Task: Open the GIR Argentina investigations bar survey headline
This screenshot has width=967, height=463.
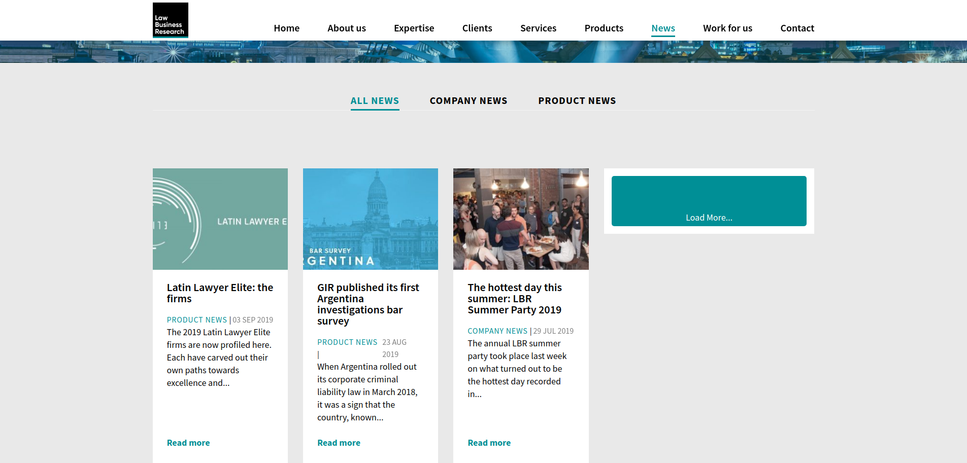Action: (x=368, y=304)
